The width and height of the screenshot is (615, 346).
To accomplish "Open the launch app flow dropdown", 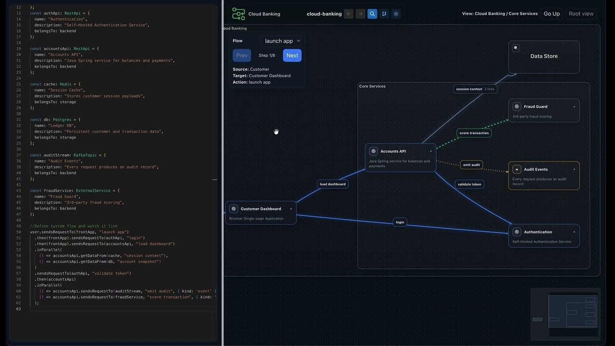I will point(282,41).
